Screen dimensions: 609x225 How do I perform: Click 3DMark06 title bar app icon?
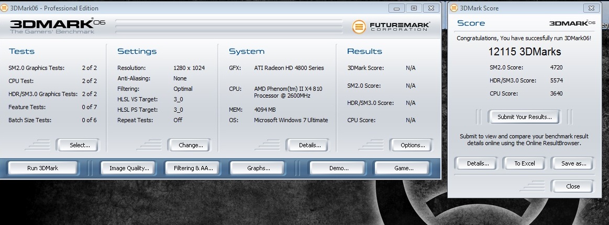[4, 8]
